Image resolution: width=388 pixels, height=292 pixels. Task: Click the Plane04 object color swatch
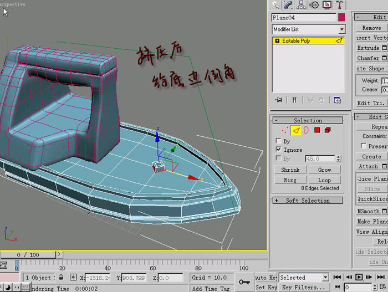pyautogui.click(x=342, y=18)
